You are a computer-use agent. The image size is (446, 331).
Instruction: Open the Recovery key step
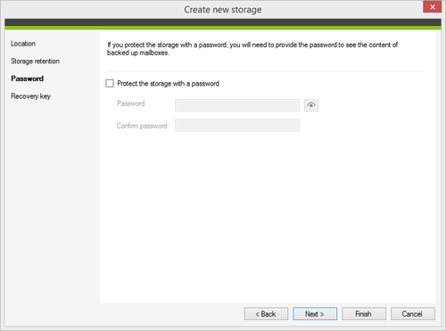point(30,96)
